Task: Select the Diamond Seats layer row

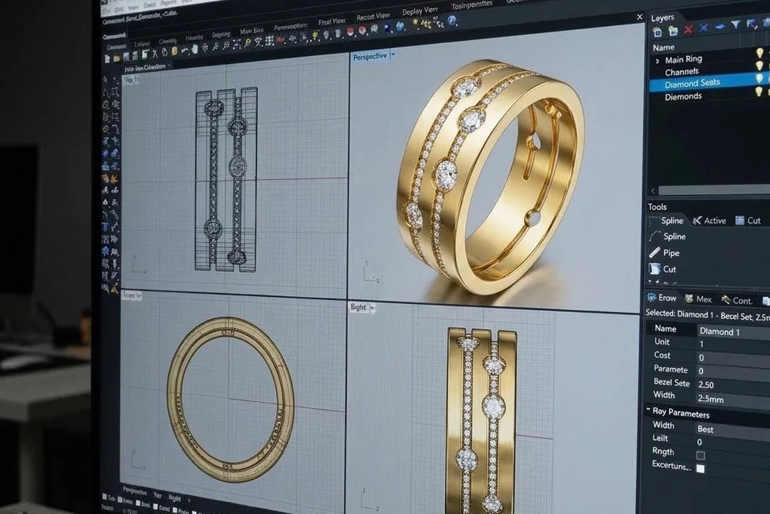Action: [x=709, y=83]
